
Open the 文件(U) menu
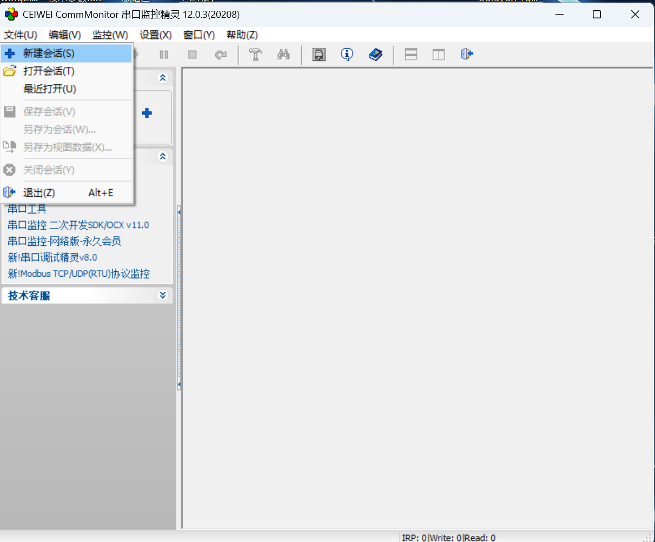[21, 35]
